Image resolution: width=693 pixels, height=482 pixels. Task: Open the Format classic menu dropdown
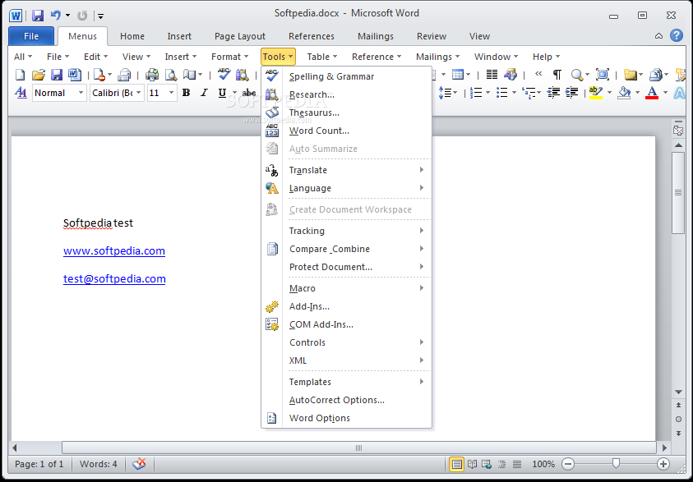click(230, 57)
